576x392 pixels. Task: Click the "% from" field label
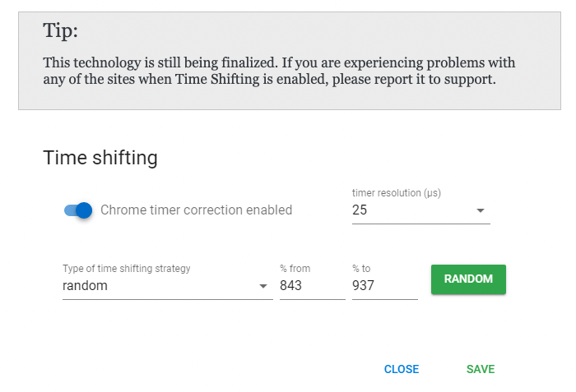[295, 269]
